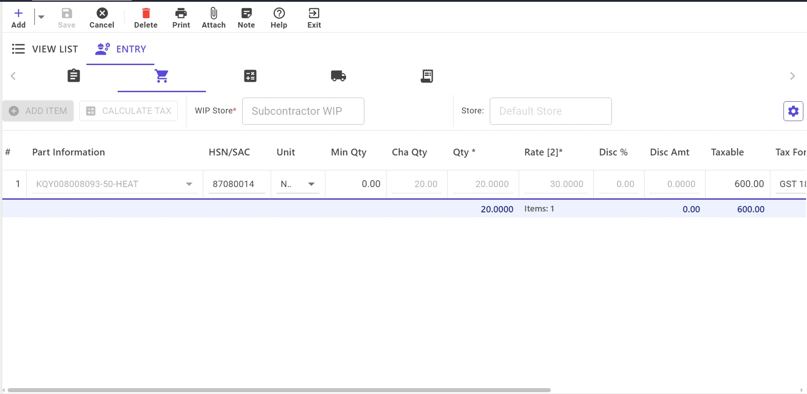Open the delivery truck tab
The image size is (807, 394).
[x=339, y=76]
